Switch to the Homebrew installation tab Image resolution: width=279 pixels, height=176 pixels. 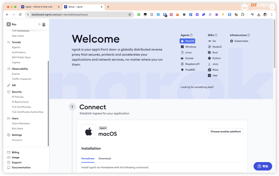[88, 158]
